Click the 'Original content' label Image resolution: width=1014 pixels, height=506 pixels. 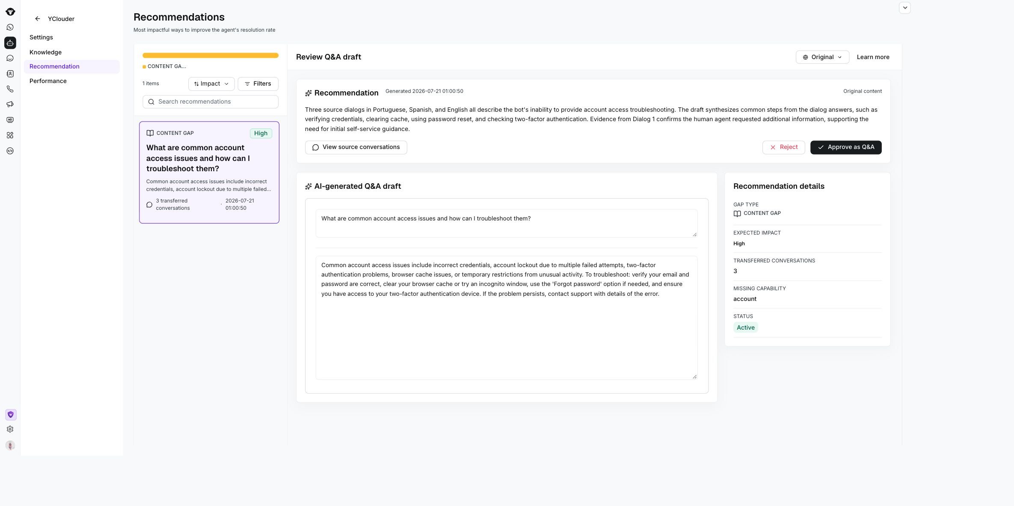[862, 91]
